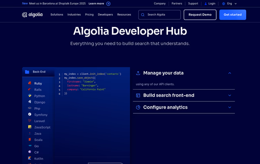Focus the Search Algolia input field
260x164 pixels.
click(x=159, y=15)
